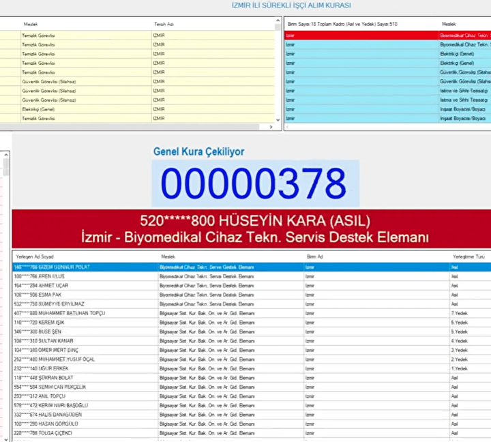The image size is (491, 442).
Task: Select the 'TOLGA ÇİÇEKCİ' row
Action: click(x=252, y=433)
